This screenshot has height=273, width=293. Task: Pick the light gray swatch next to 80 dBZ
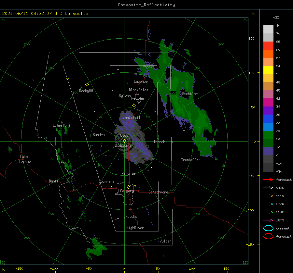coord(268,29)
